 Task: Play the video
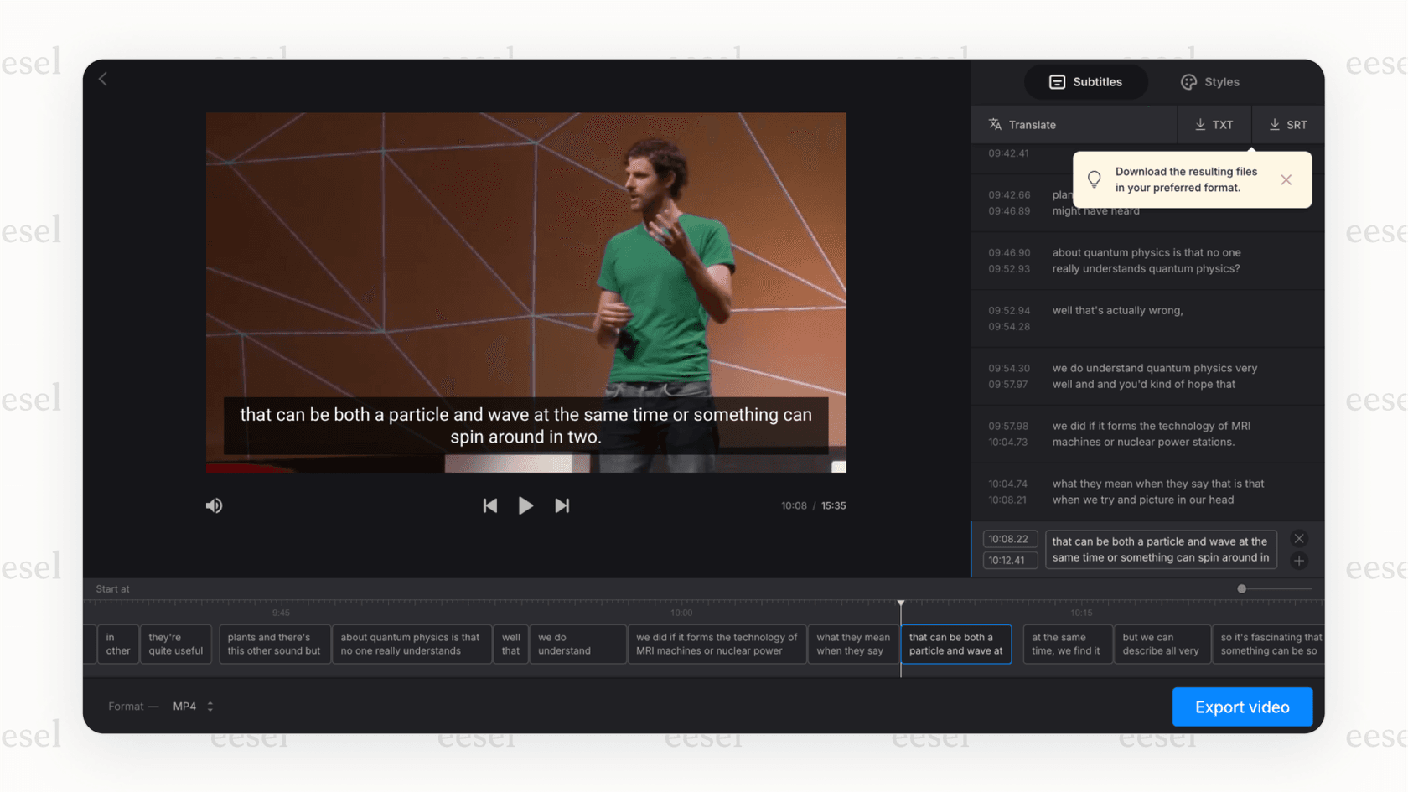click(x=525, y=505)
